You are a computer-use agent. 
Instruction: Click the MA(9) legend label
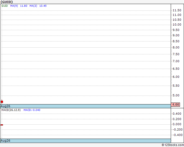point(14,6)
